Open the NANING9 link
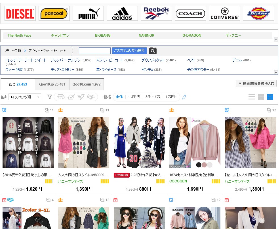The height and width of the screenshot is (229, 280). tap(146, 36)
